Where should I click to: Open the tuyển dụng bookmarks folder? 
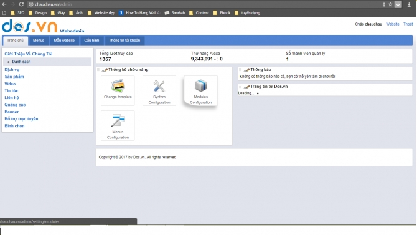pyautogui.click(x=247, y=13)
